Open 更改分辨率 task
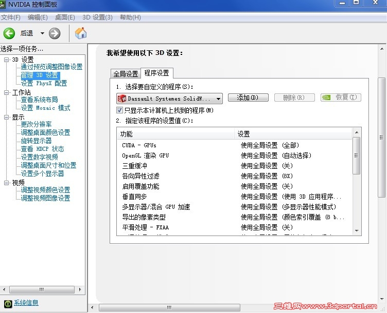 (x=36, y=124)
